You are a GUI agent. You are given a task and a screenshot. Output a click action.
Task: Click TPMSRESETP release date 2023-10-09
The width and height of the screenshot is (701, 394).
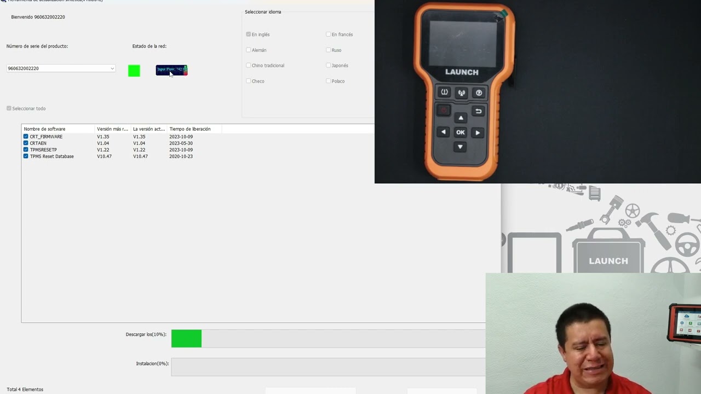point(181,150)
